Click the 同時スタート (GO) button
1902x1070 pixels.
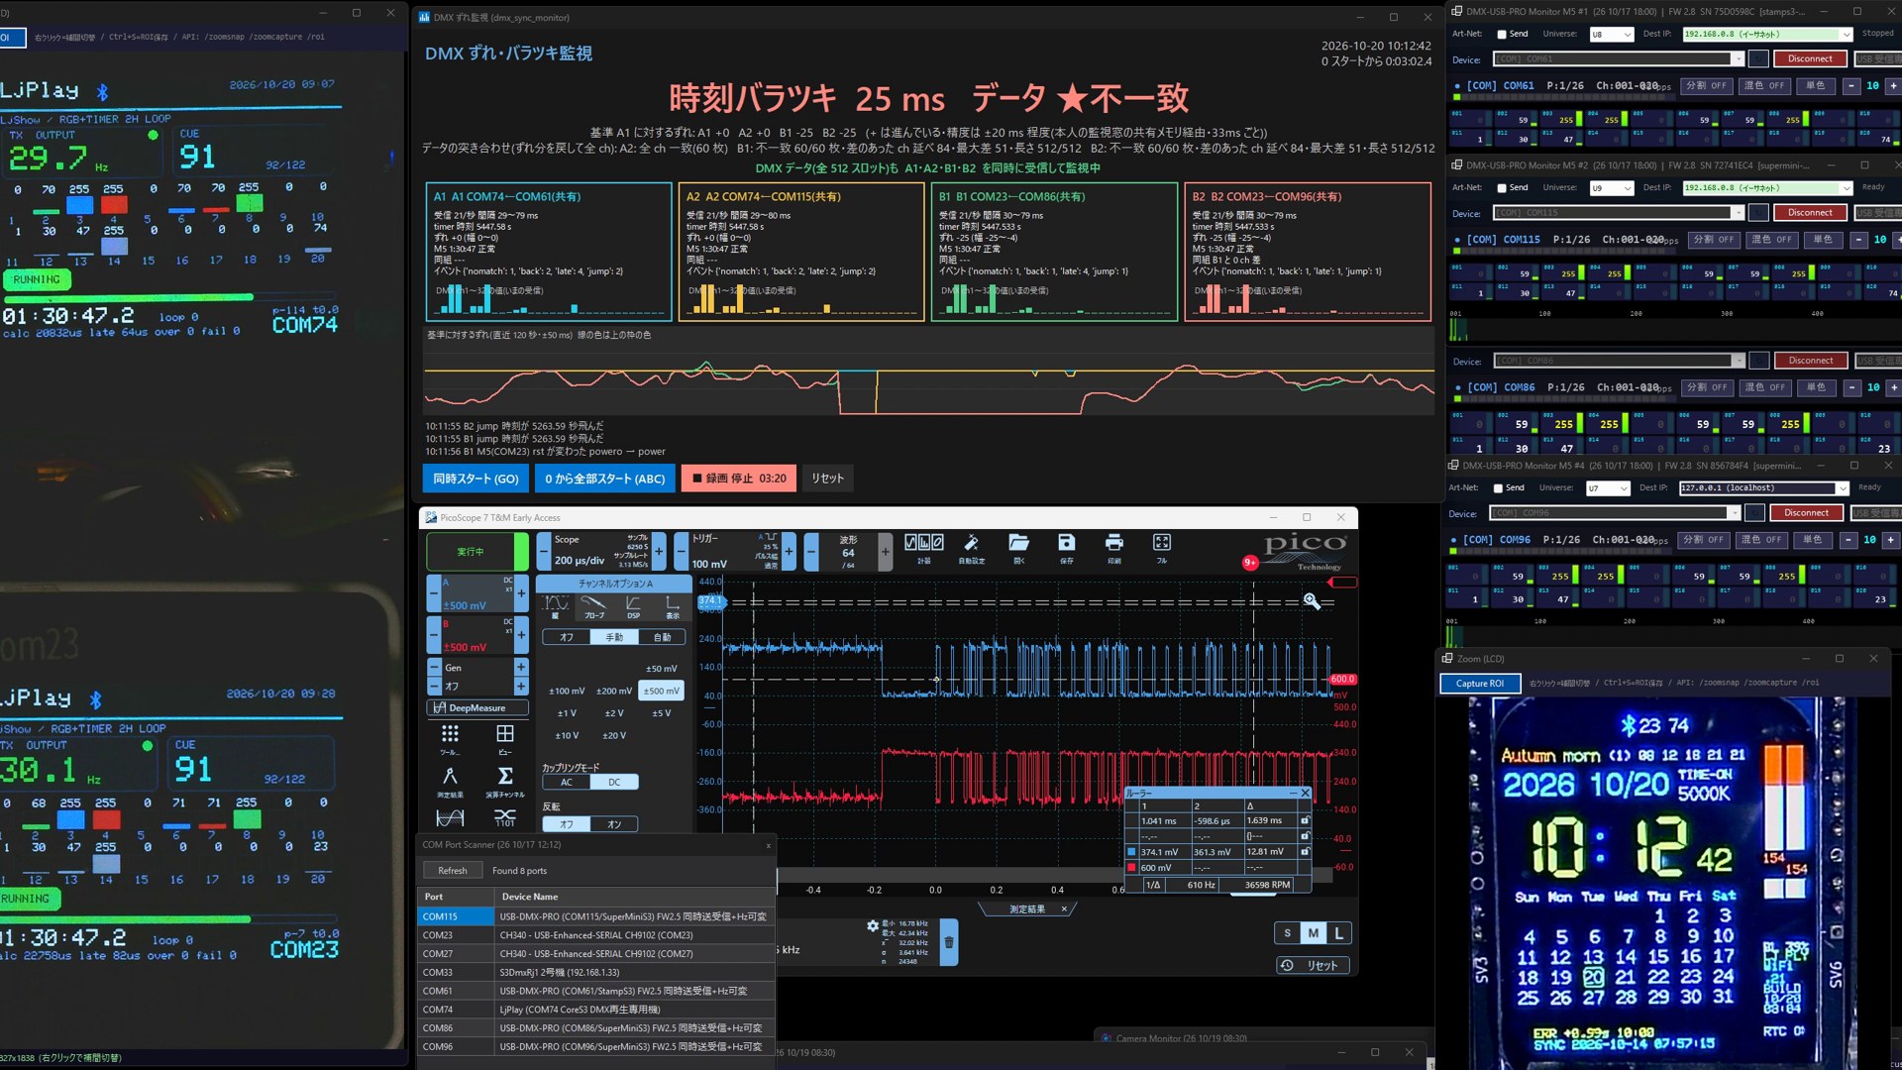click(x=475, y=479)
